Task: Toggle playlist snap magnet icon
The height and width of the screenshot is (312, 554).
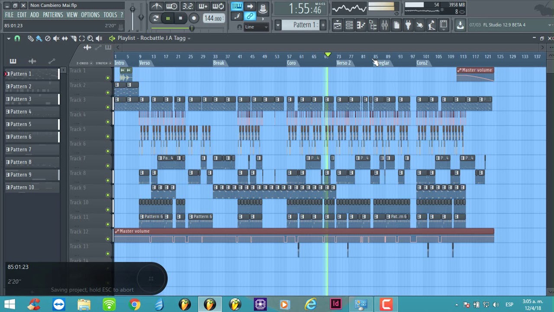Action: (17, 38)
